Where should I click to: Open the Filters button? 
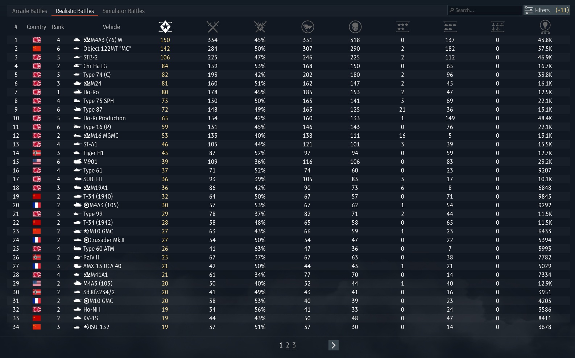(546, 10)
